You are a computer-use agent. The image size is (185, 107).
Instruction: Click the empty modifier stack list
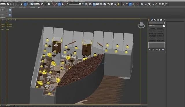coord(157,45)
